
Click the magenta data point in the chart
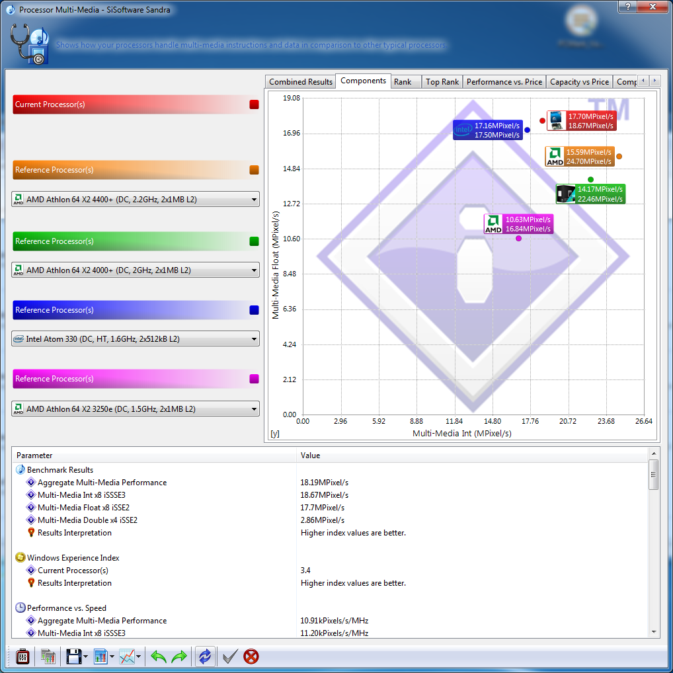click(x=518, y=238)
